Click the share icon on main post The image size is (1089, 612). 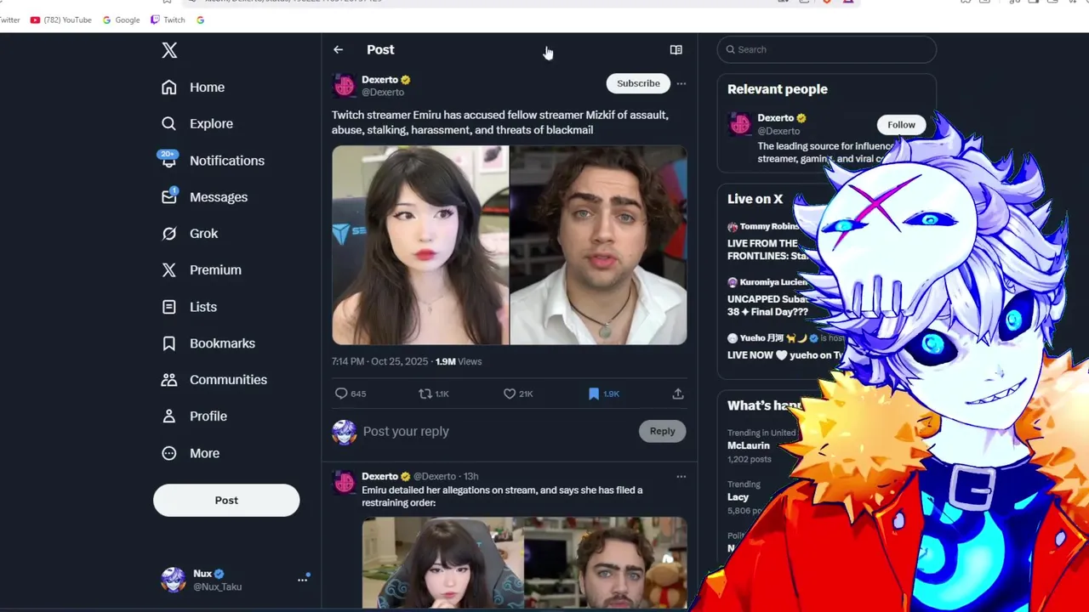tap(678, 394)
